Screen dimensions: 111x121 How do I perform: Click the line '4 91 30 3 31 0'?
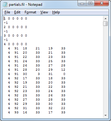(36, 74)
